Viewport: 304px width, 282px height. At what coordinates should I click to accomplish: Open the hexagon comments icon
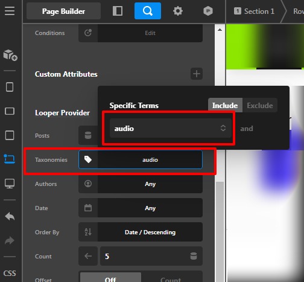click(208, 11)
